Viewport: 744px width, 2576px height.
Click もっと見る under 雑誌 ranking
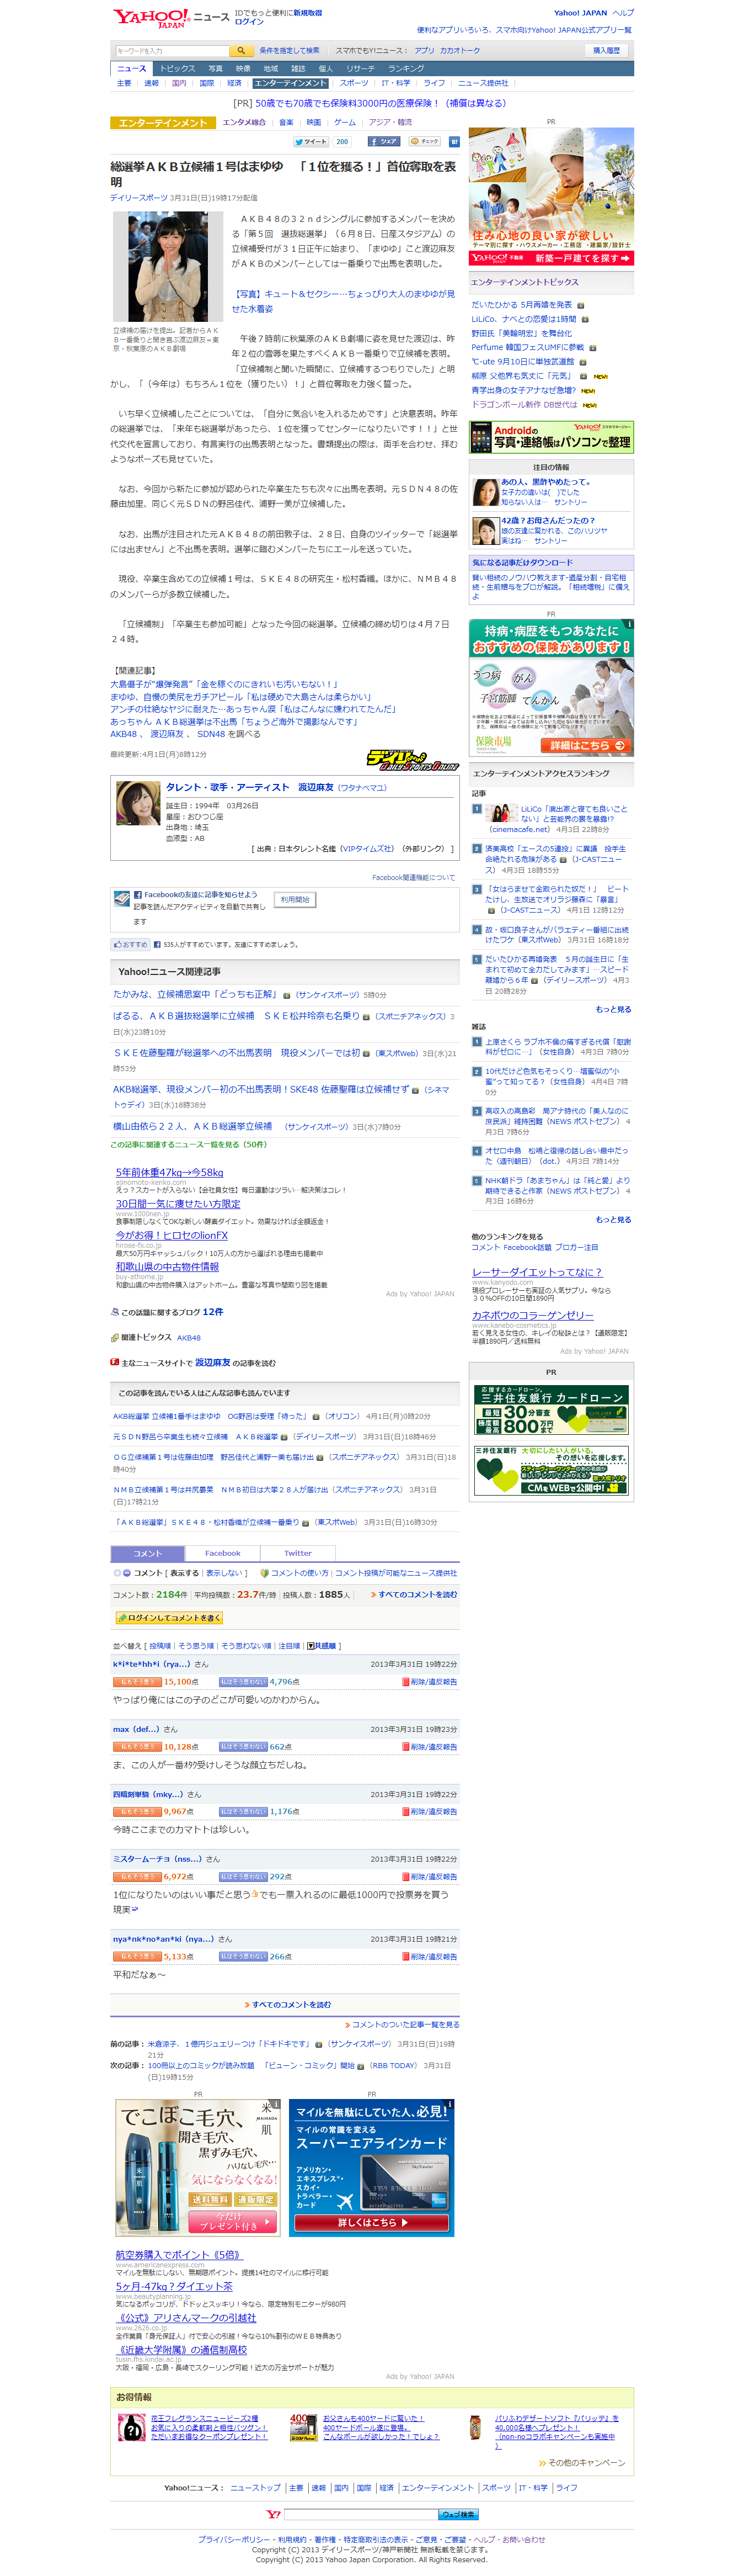613,1219
